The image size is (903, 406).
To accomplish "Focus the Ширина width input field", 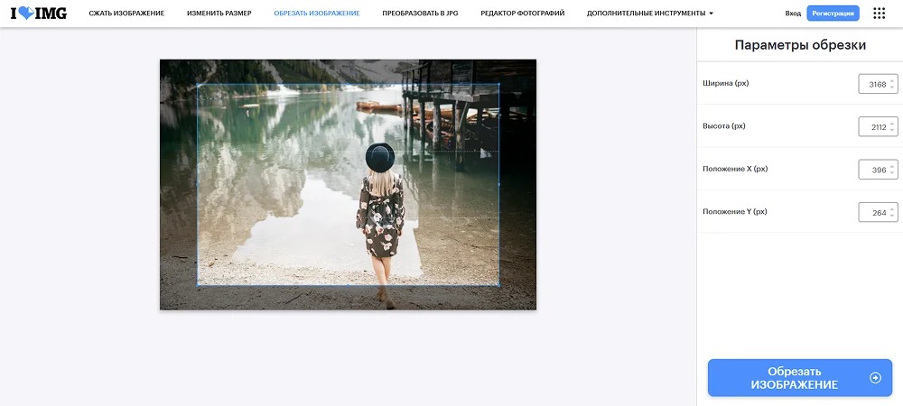I will click(x=878, y=84).
